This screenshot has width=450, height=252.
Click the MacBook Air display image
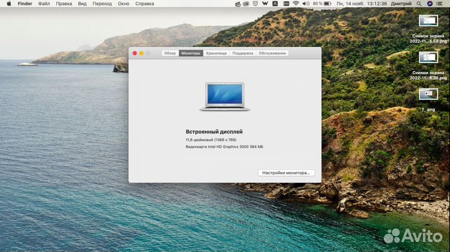click(x=225, y=96)
